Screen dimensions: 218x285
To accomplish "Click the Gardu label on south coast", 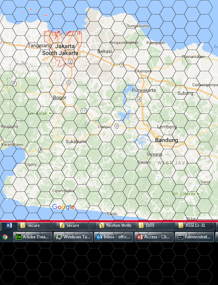I will (x=112, y=214).
